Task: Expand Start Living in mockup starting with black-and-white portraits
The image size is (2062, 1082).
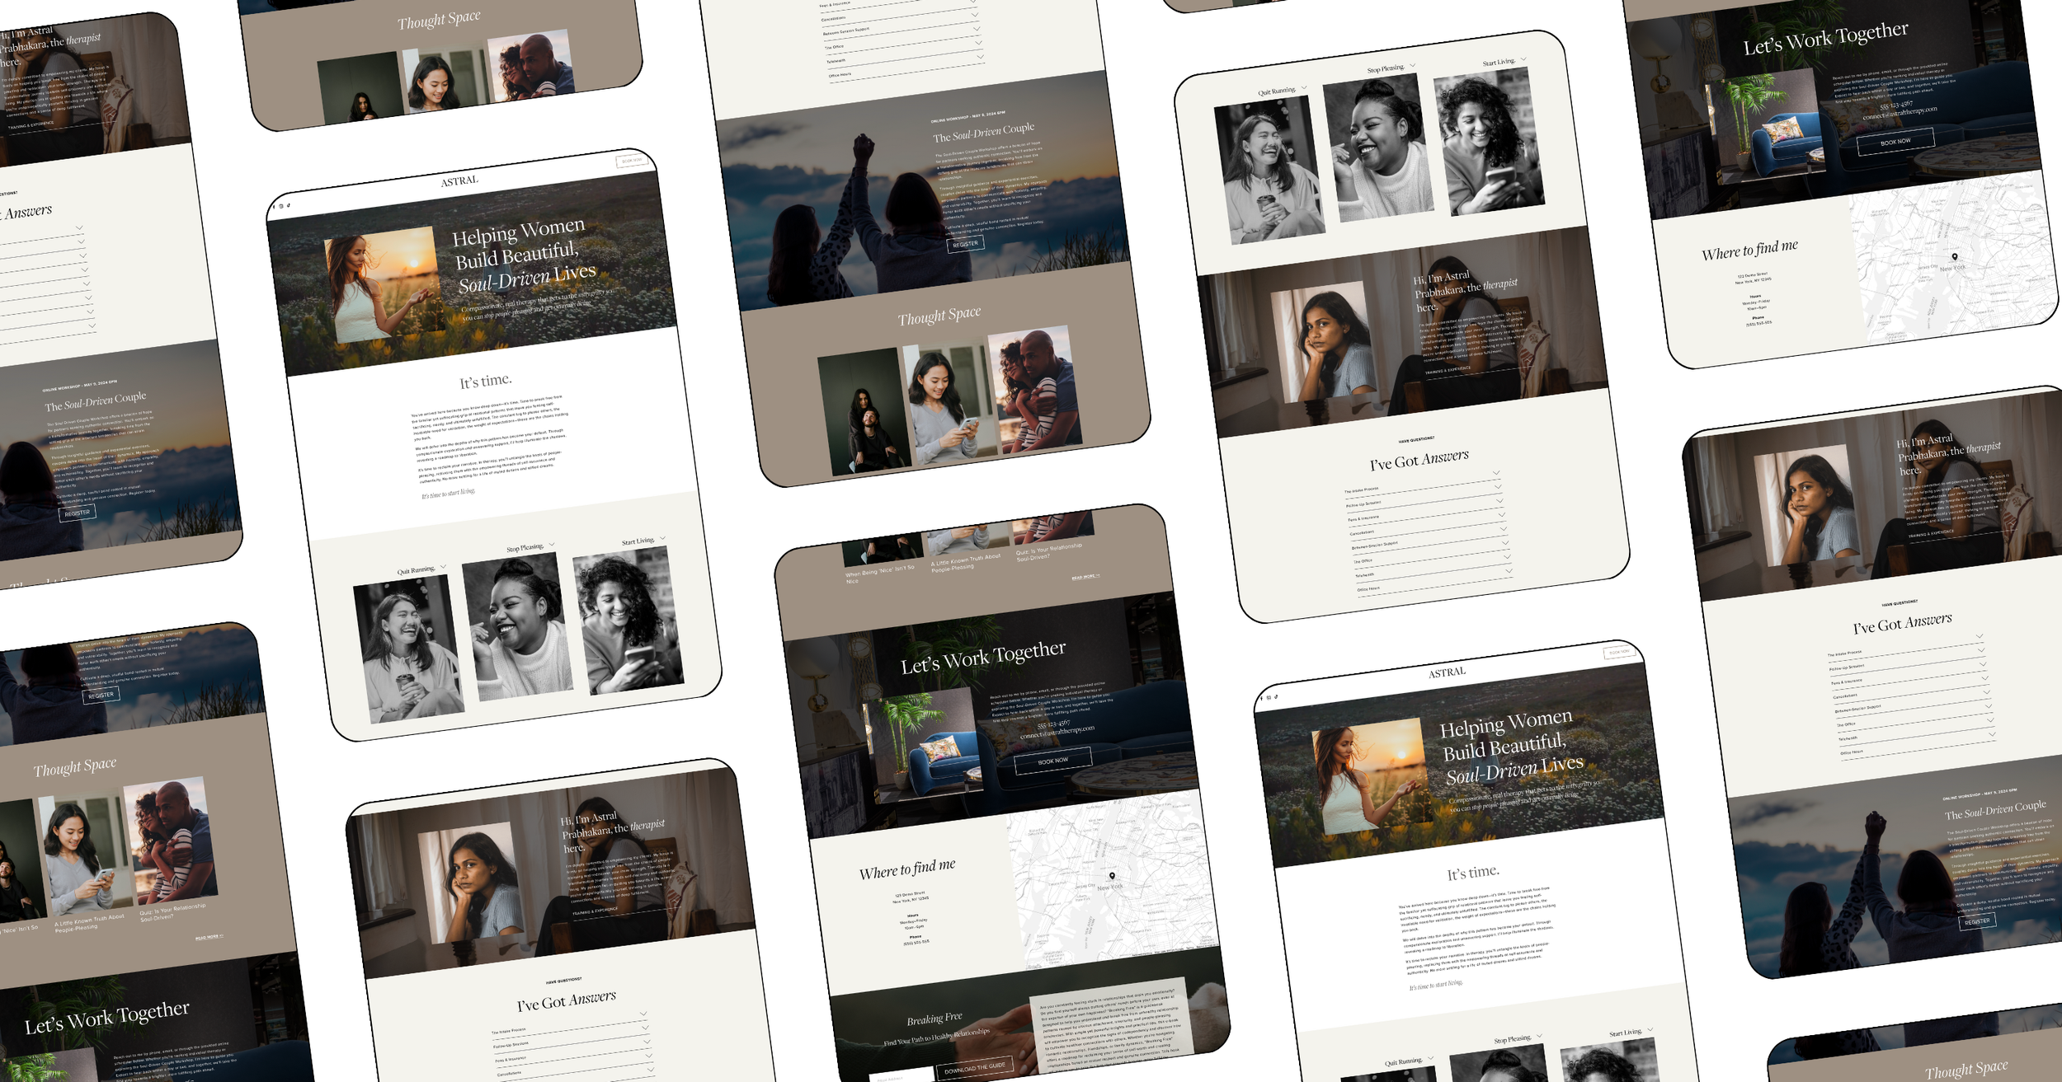Action: click(1504, 61)
